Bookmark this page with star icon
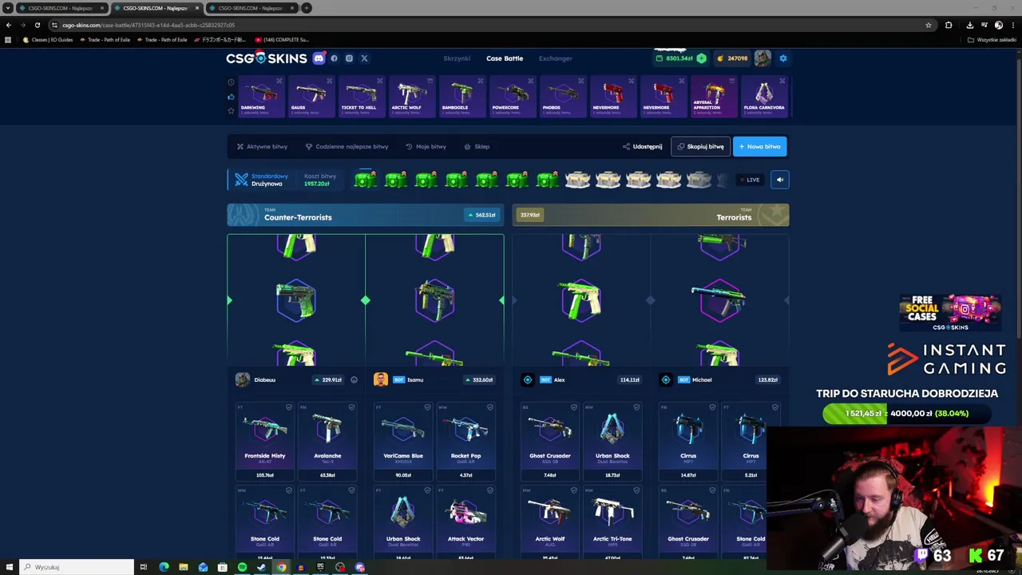 click(928, 25)
